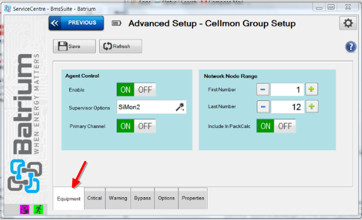Select the Equipment tab
Viewport: 362px width, 220px height.
(x=69, y=198)
